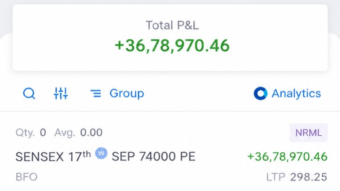Tap the Qty. 0 field
340x191 pixels.
click(31, 132)
